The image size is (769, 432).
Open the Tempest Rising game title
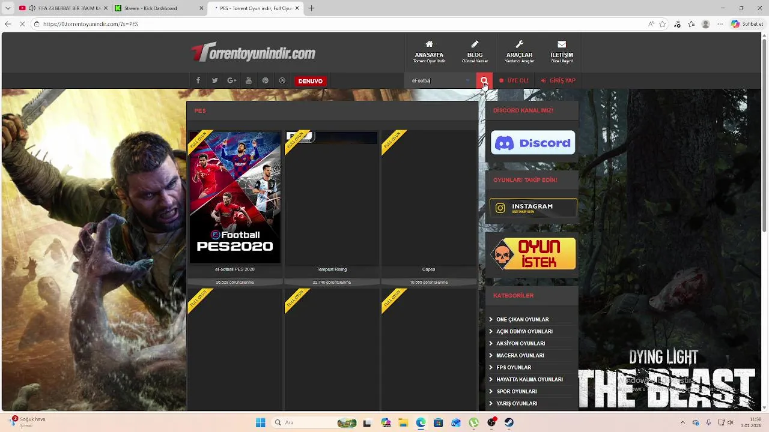pos(332,269)
